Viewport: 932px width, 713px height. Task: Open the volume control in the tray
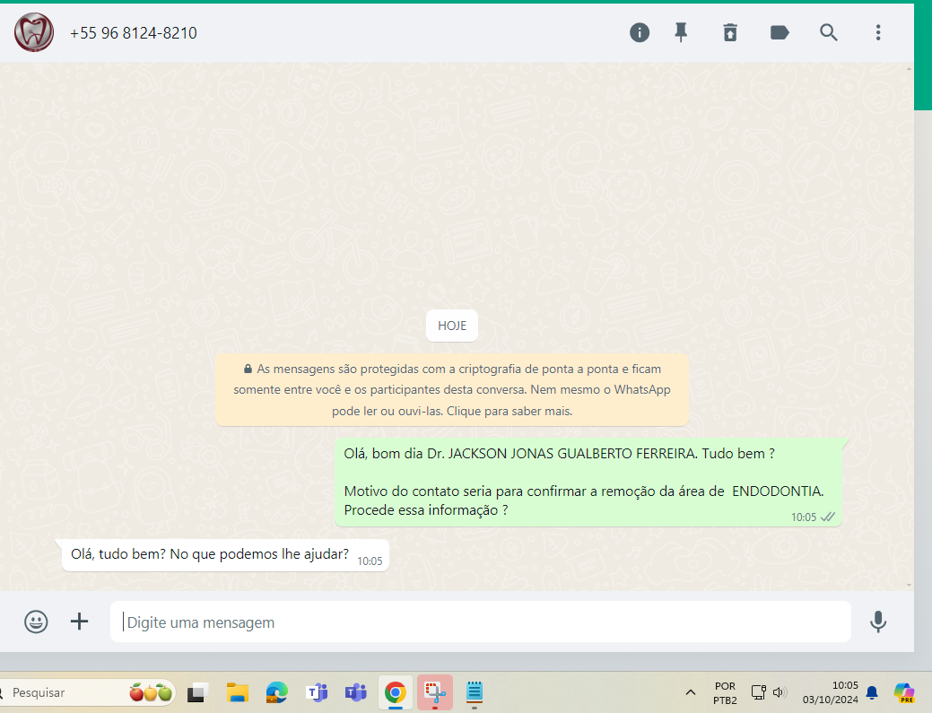click(780, 692)
